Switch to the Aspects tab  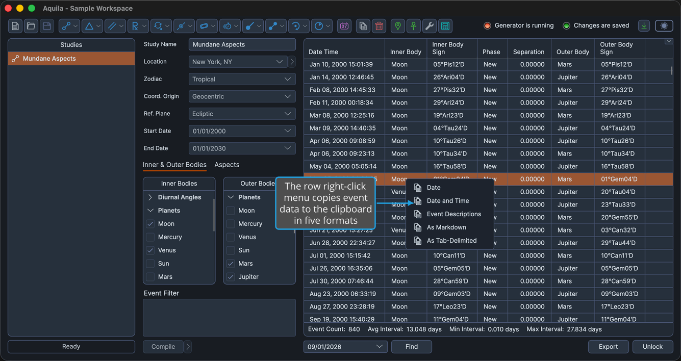(x=226, y=165)
